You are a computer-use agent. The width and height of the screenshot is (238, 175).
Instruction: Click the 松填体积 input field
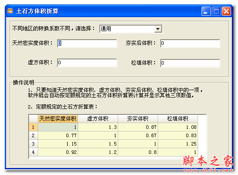190,63
